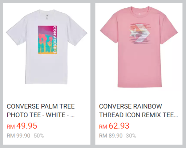Click the white chevron arrow below vertical CONVERSE text

pyautogui.click(x=55, y=52)
